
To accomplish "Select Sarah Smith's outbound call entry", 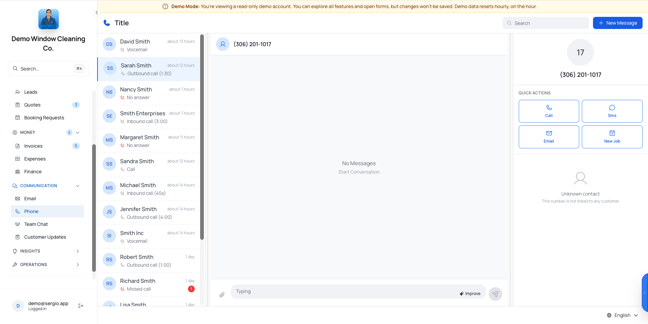I will tap(148, 69).
